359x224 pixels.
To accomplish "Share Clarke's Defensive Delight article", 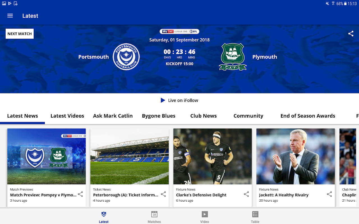I will (246, 194).
